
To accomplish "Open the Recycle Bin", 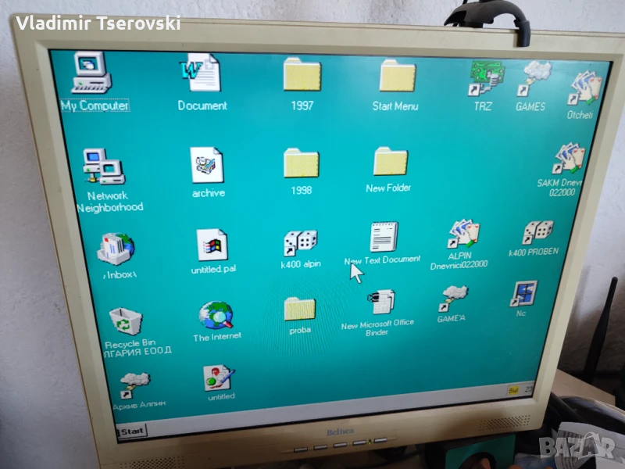I will point(125,320).
